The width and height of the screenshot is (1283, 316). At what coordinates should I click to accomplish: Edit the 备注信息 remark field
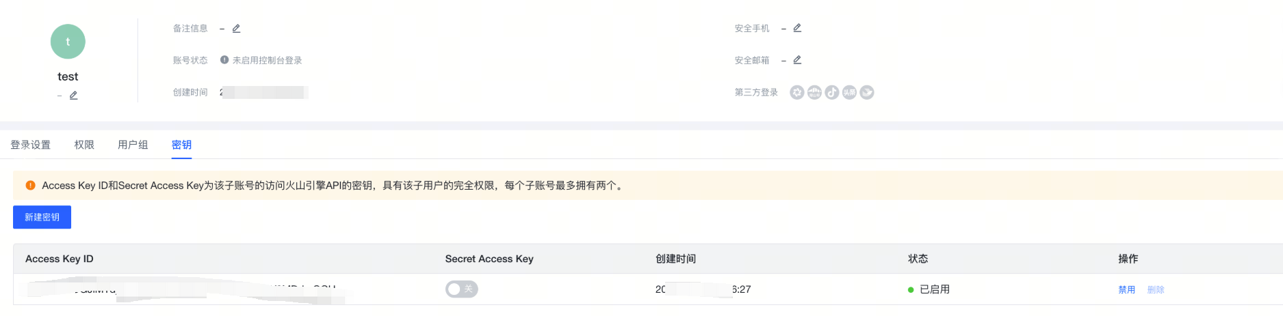pyautogui.click(x=236, y=29)
